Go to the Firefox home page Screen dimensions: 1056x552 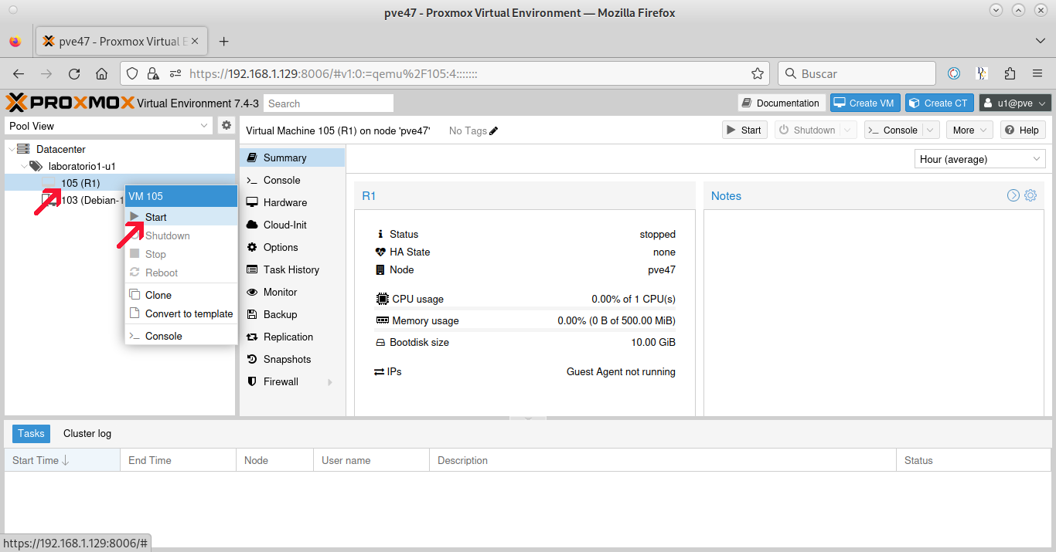point(101,74)
